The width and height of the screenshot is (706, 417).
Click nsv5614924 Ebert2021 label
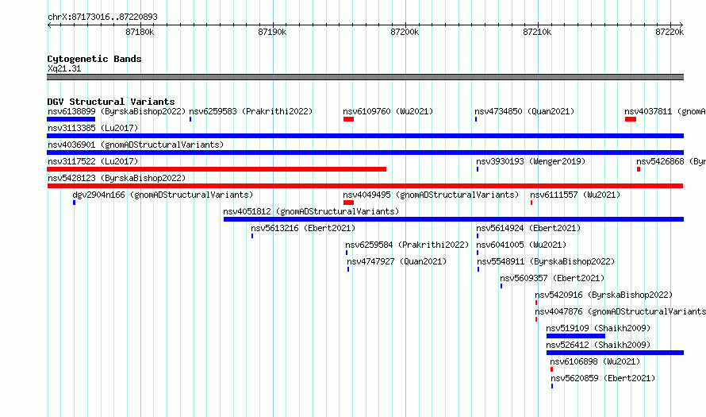click(x=528, y=228)
